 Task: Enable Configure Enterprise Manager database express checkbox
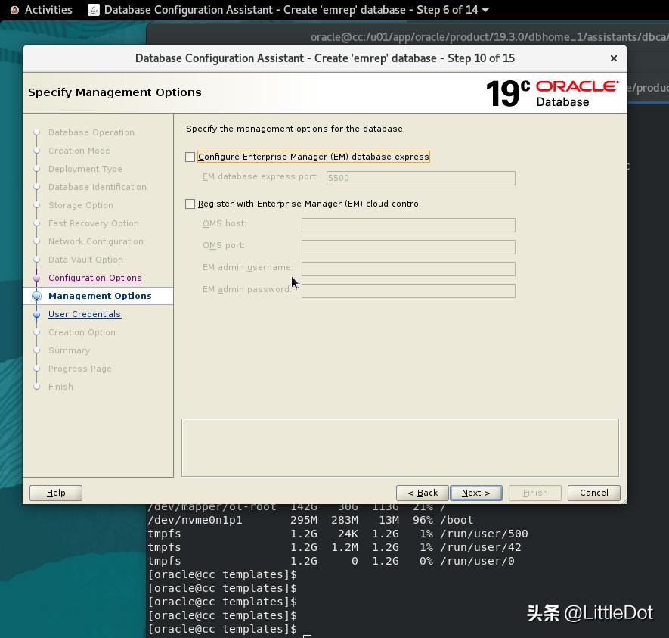pyautogui.click(x=190, y=157)
